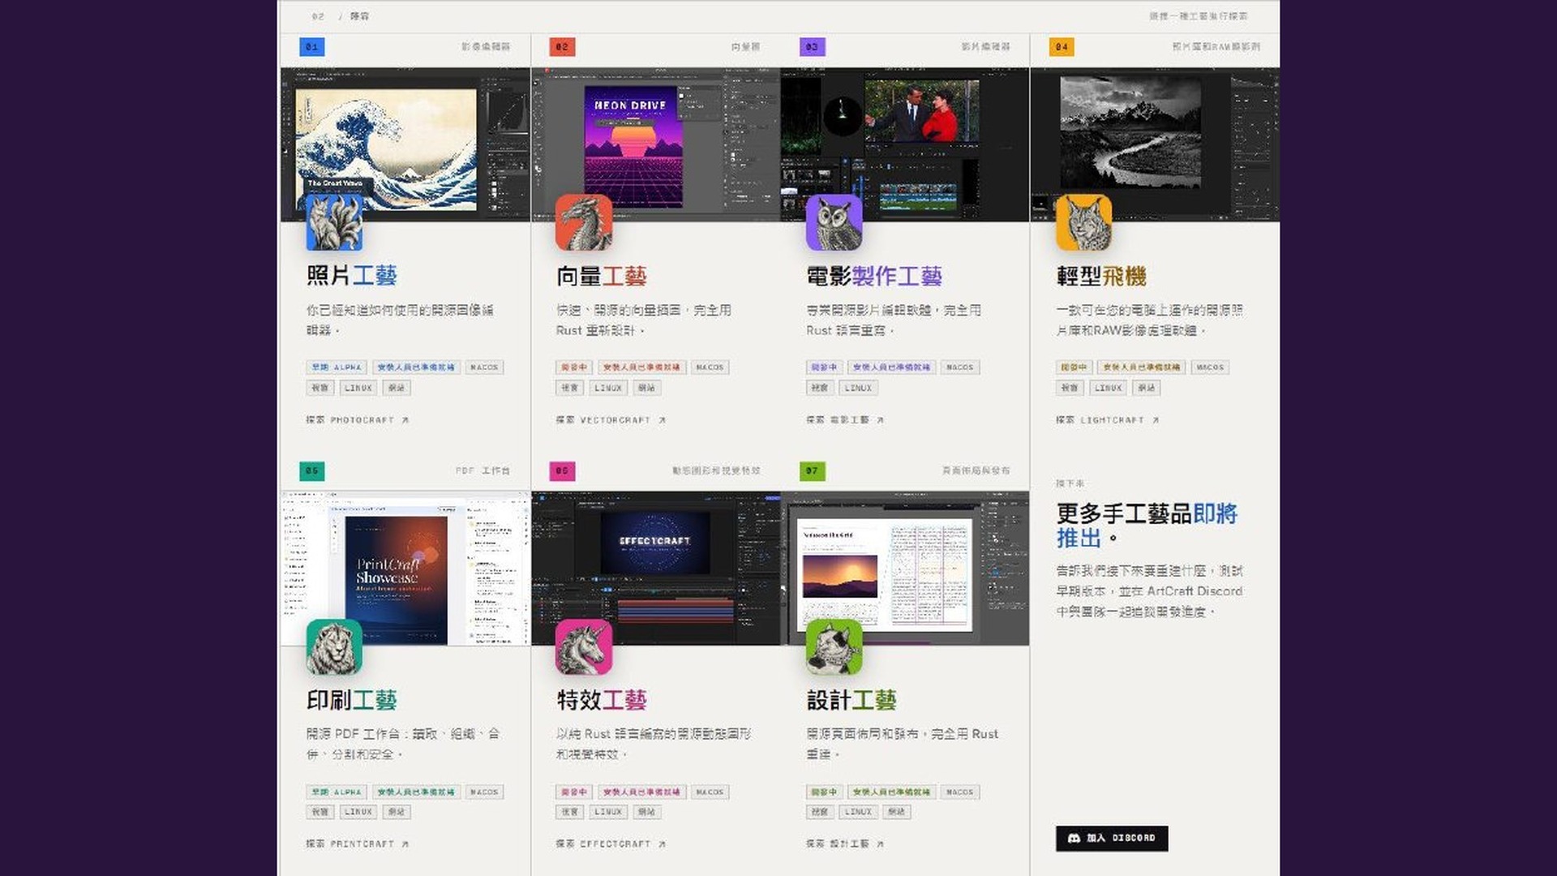Screen dimensions: 1557x876
Task: Click the fox app icon for 照片工藝
Action: pos(334,223)
